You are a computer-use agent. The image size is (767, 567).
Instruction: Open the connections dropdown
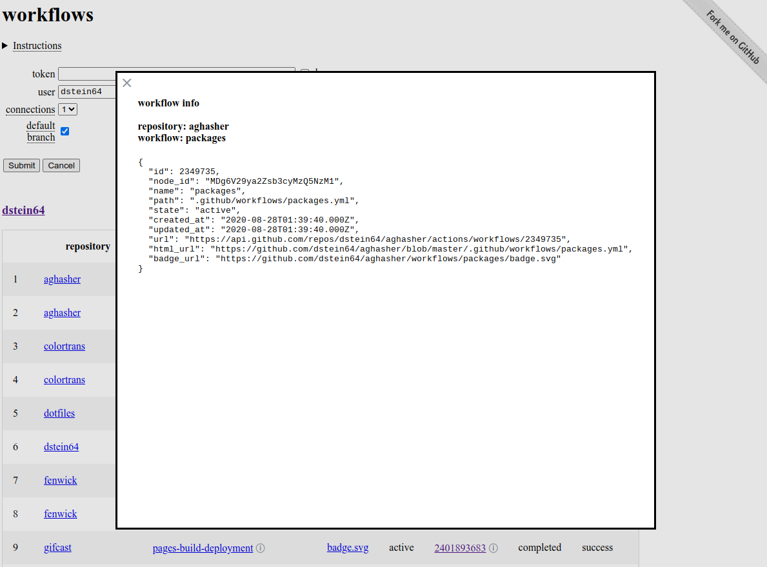coord(67,109)
